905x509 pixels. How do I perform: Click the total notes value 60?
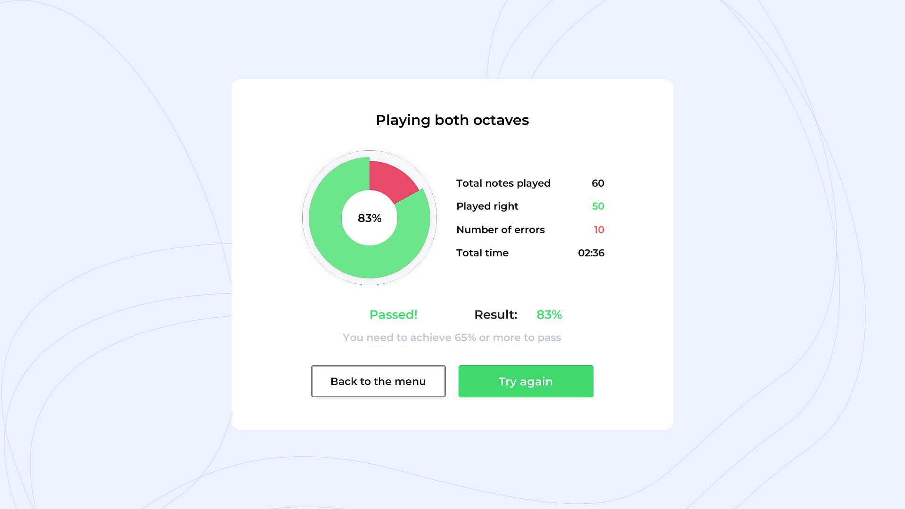[598, 183]
